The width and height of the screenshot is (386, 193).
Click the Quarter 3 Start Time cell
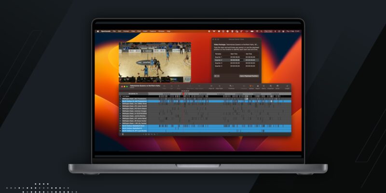point(235,63)
